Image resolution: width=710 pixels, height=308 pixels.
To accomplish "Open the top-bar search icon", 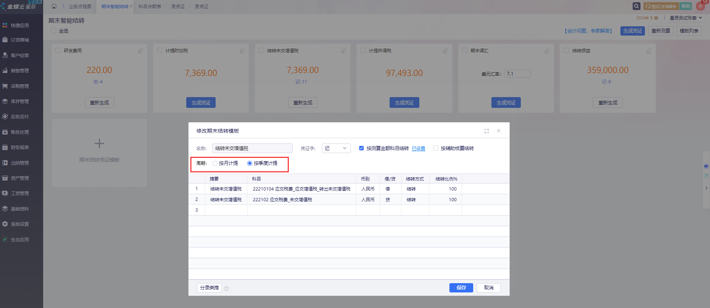I will (x=636, y=6).
